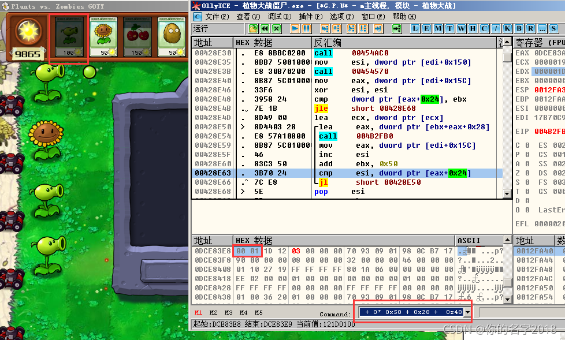The width and height of the screenshot is (565, 340).
Task: Open the 文件(F) menu
Action: (x=217, y=17)
